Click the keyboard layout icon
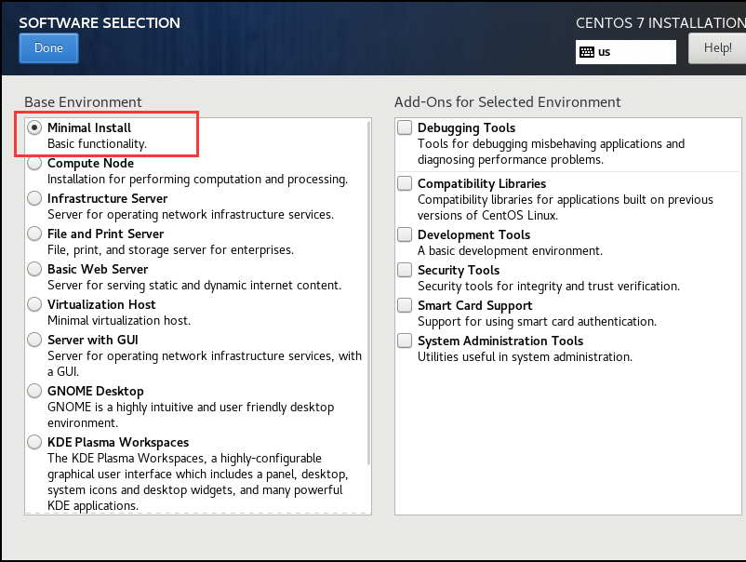Screen dimensions: 746x562 click(x=587, y=52)
